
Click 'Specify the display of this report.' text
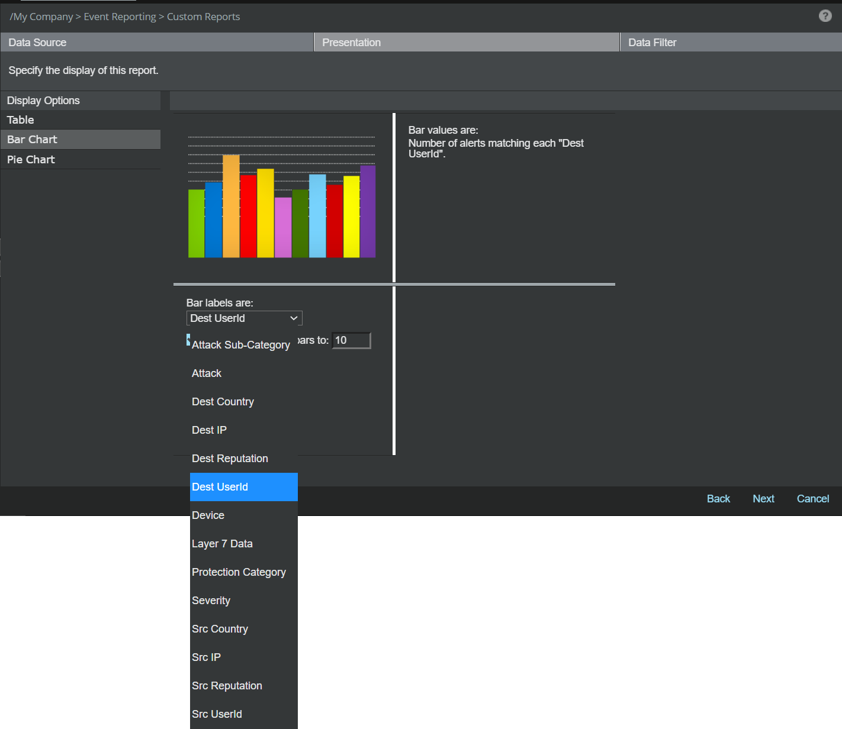[83, 70]
